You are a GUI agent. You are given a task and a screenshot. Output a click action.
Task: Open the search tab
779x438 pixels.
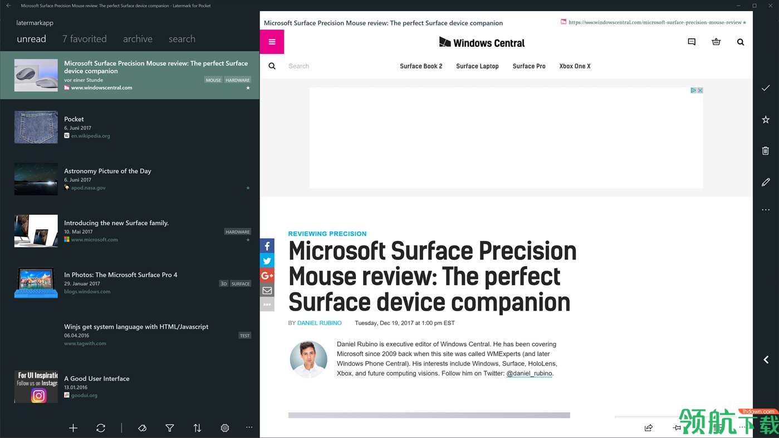(182, 39)
